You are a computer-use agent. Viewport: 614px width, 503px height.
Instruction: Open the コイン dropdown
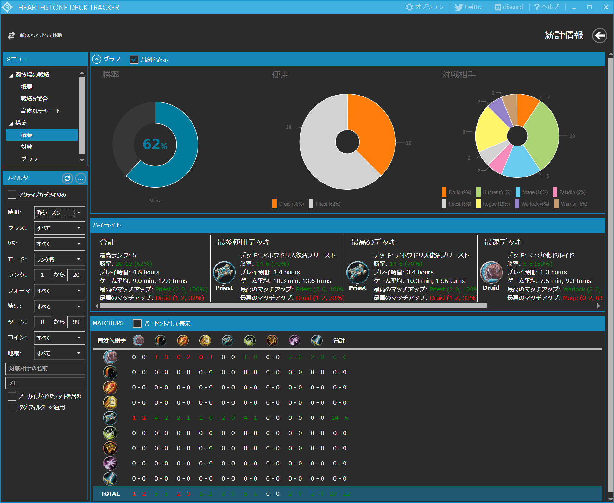pyautogui.click(x=59, y=338)
